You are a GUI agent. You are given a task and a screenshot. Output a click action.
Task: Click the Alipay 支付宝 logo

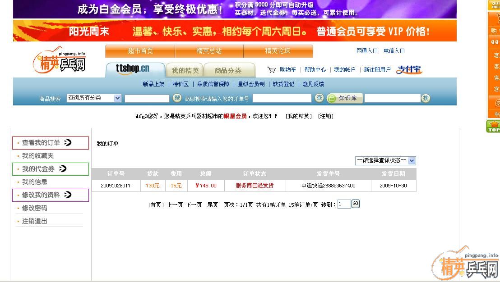[x=409, y=70]
